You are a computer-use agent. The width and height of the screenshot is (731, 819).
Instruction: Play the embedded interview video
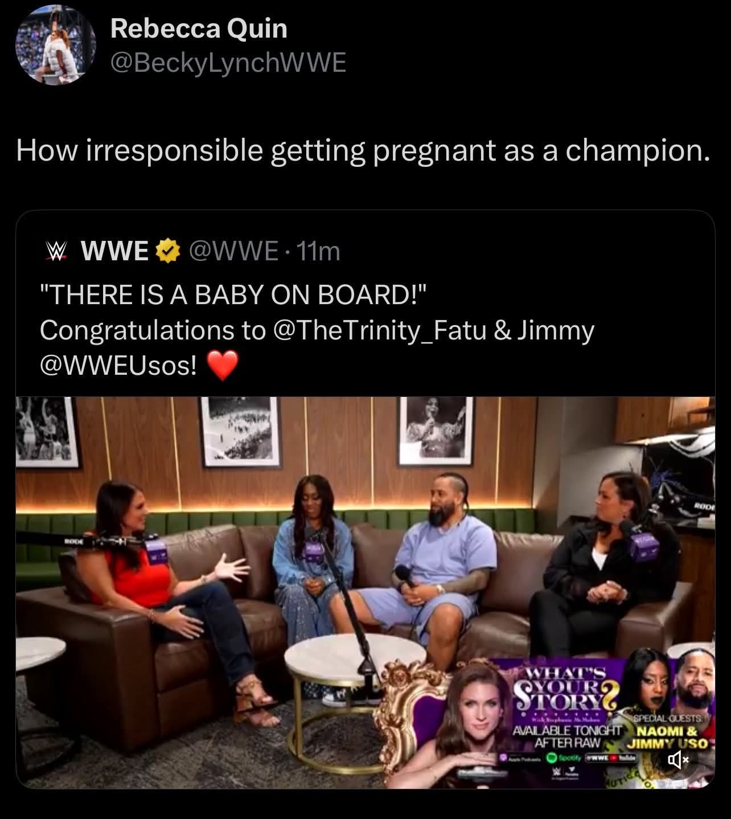pos(365,592)
